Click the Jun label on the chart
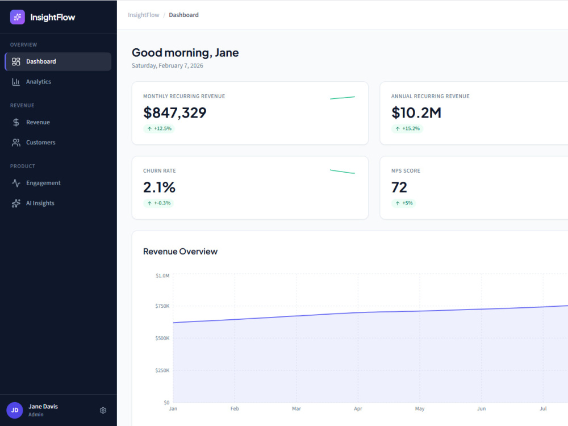The image size is (568, 426). (x=482, y=408)
